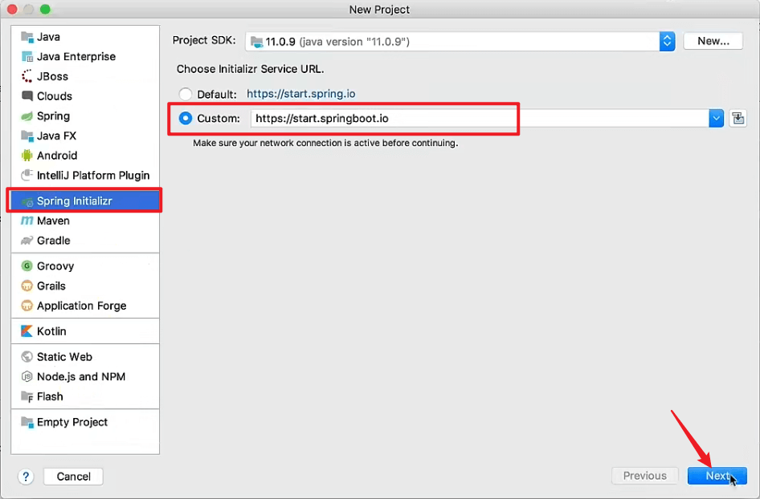Image resolution: width=760 pixels, height=499 pixels.
Task: Pick the Spring project type
Action: (85, 116)
